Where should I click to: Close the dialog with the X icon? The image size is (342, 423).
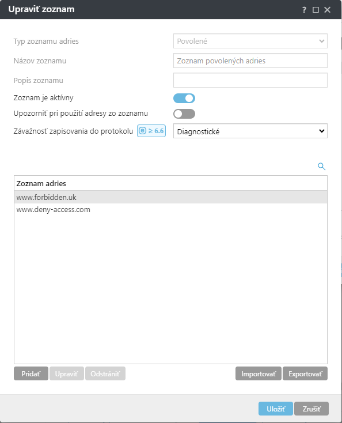coord(327,10)
